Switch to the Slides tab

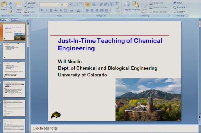pos(3,20)
